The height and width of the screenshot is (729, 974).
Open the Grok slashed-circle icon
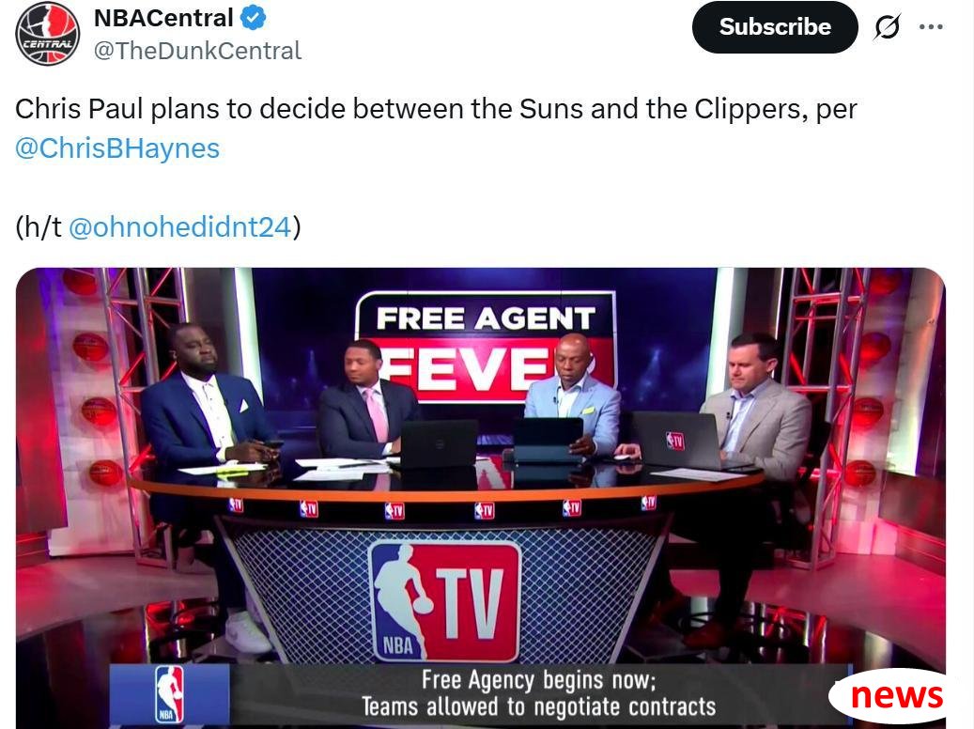coord(887,26)
